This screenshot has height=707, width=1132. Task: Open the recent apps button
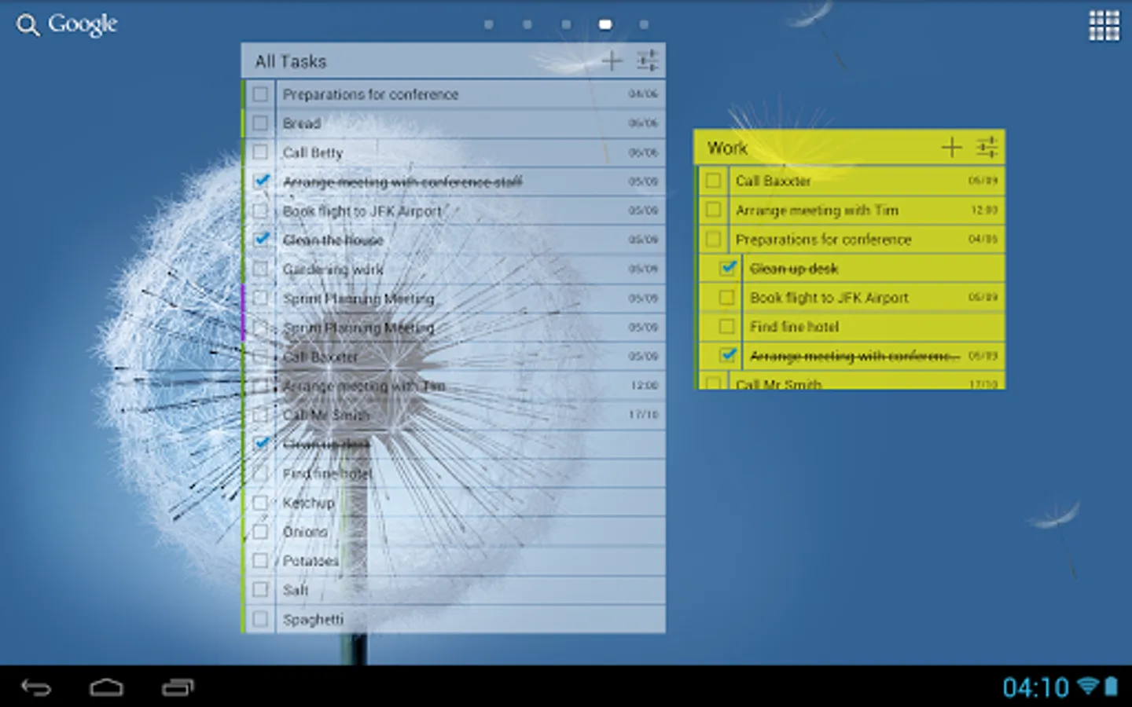pyautogui.click(x=178, y=687)
